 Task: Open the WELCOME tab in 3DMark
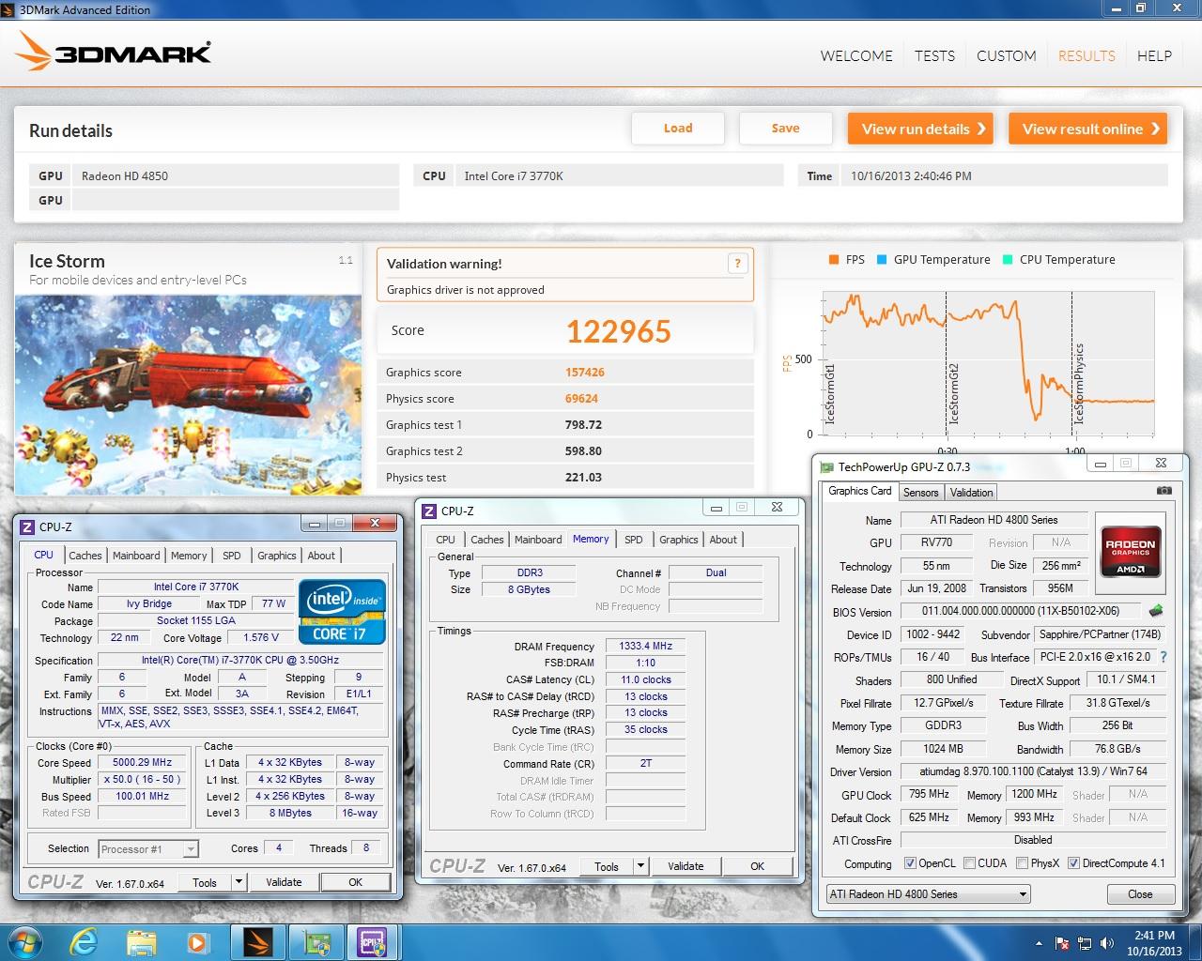[856, 55]
